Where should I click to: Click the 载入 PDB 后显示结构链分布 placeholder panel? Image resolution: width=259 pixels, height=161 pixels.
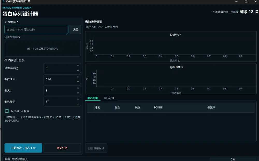coord(43,49)
